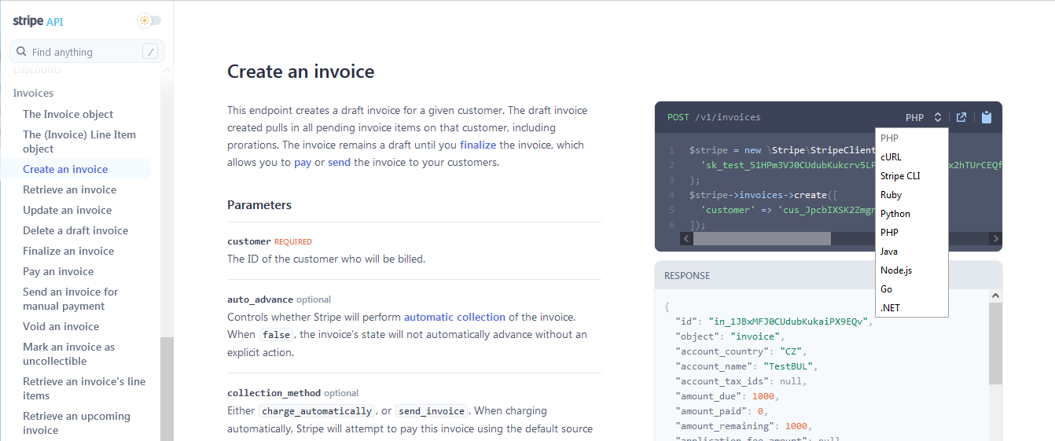Viewport: 1055px width, 441px height.
Task: Click the magnifier search icon
Action: pyautogui.click(x=22, y=52)
